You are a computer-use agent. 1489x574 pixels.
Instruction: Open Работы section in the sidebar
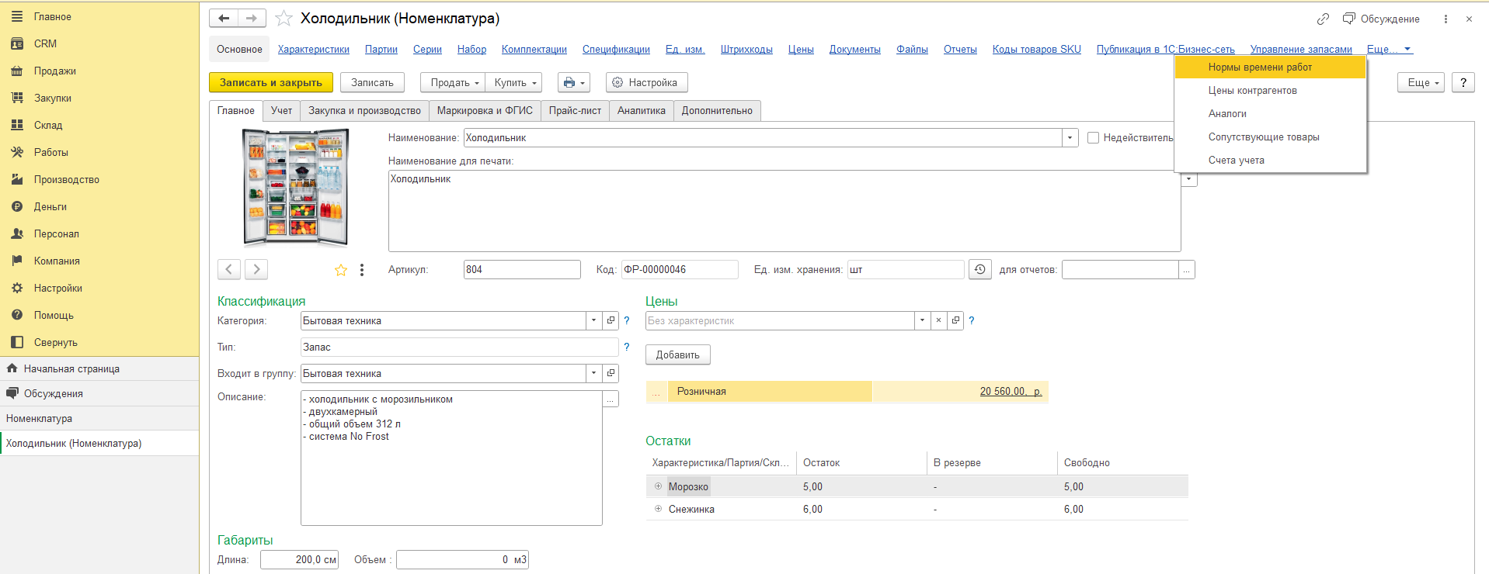(x=50, y=152)
